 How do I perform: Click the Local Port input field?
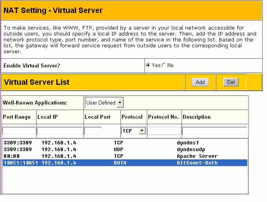(x=93, y=131)
